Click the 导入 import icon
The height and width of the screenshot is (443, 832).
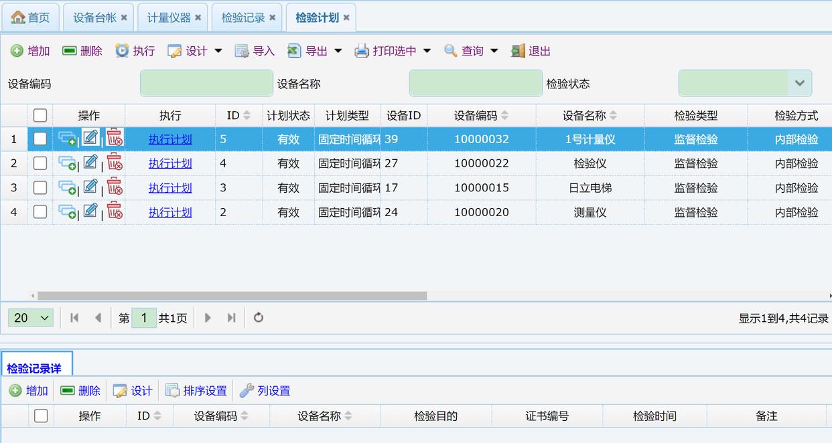pyautogui.click(x=242, y=51)
